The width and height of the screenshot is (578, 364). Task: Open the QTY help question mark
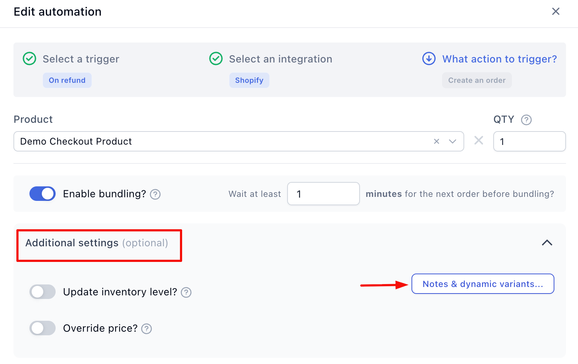(526, 120)
